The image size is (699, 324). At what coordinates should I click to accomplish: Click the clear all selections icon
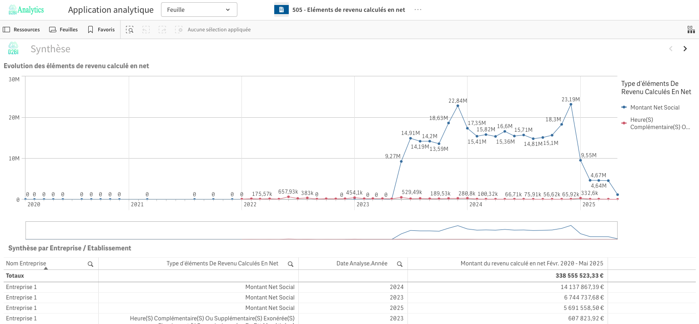[x=179, y=30]
